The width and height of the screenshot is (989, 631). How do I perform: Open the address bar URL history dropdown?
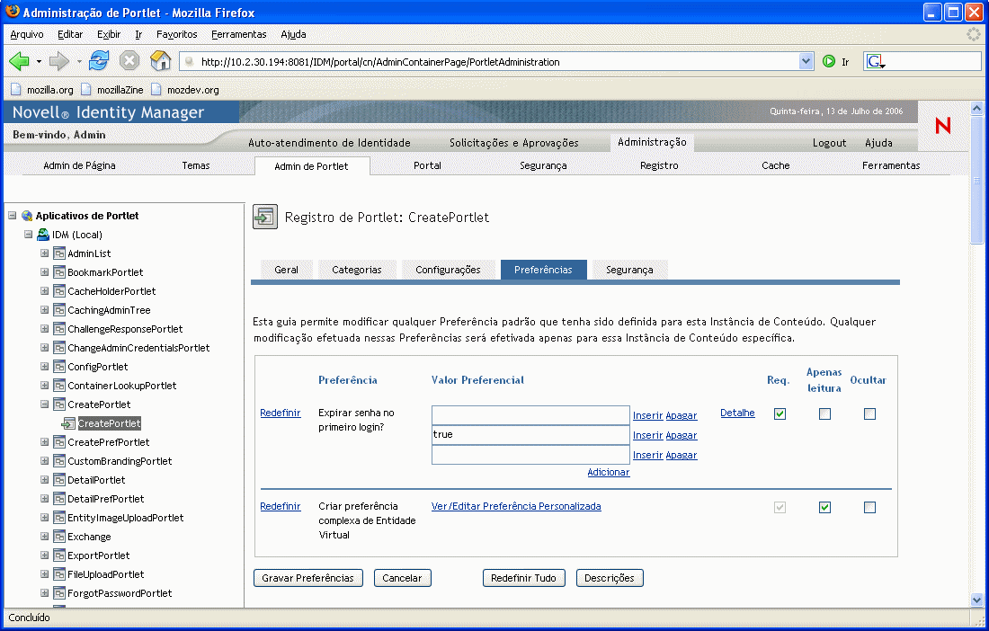(x=806, y=61)
